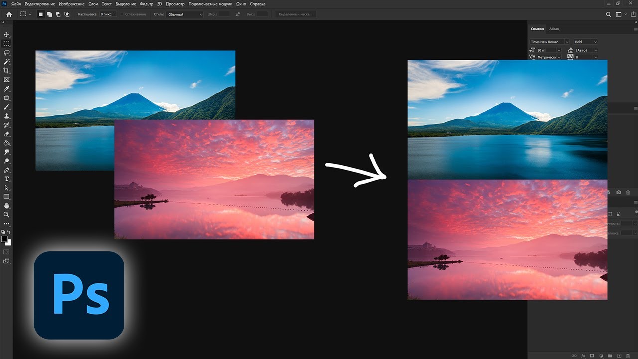The image size is (638, 359).
Task: Open the Фильтр menu
Action: [147, 4]
